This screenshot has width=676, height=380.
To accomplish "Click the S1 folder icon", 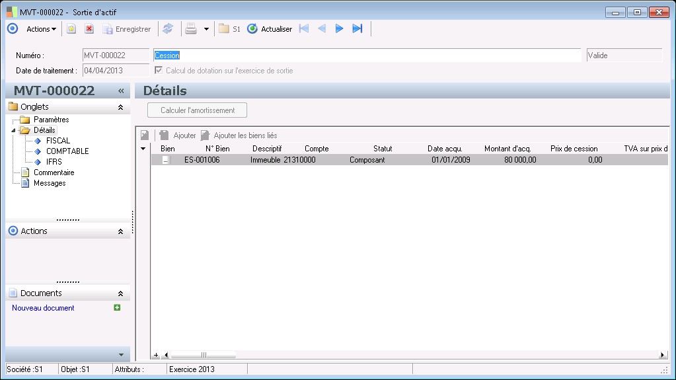I will [224, 29].
